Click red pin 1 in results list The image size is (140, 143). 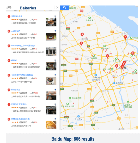pos(9,17)
